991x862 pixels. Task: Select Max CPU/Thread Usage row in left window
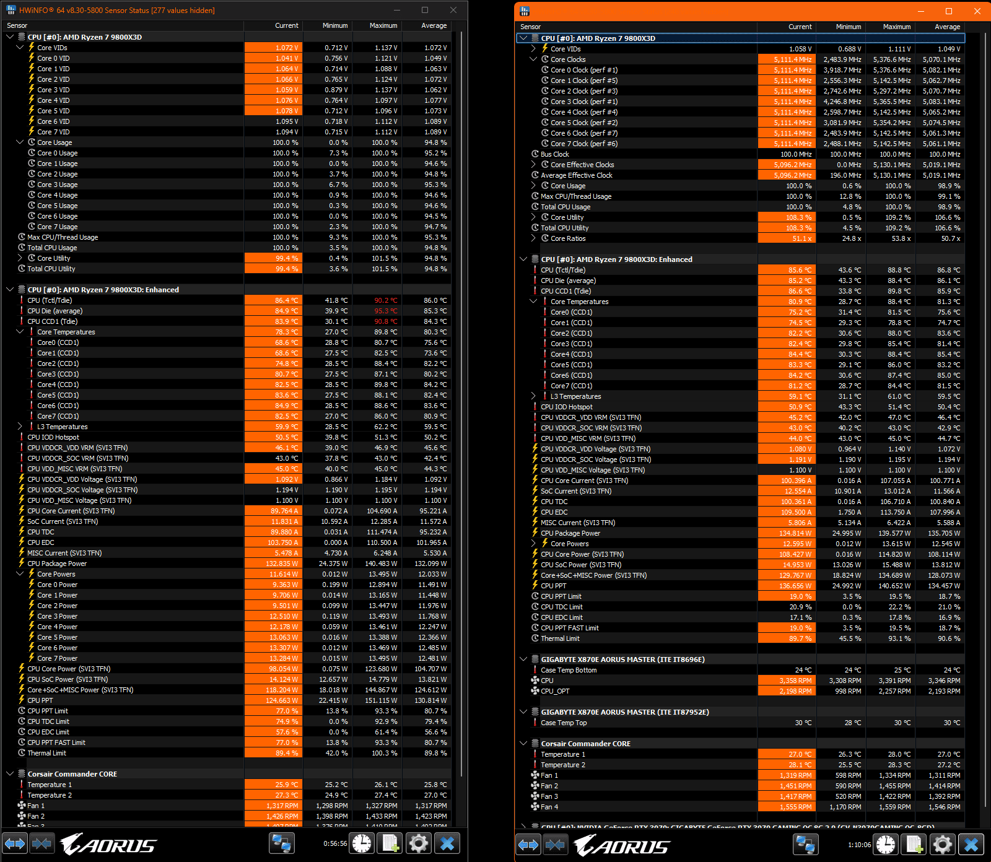coord(227,237)
